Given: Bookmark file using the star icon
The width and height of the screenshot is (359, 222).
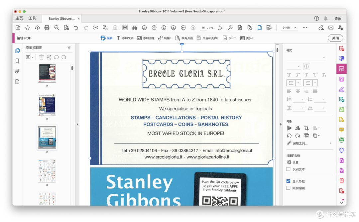Looking at the screenshot, I should 28,28.
